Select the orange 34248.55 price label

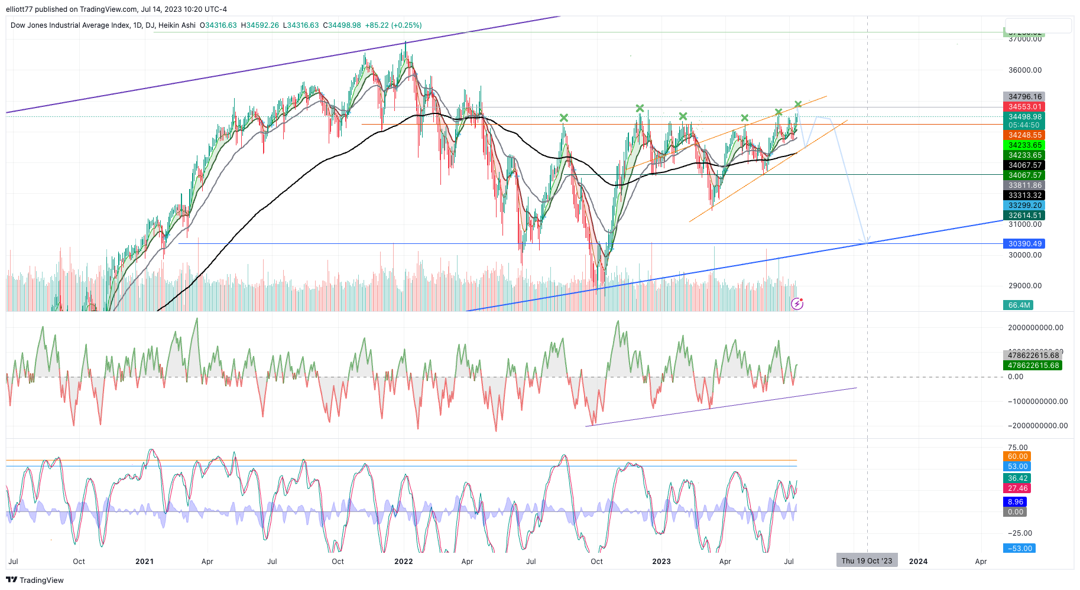(1024, 135)
